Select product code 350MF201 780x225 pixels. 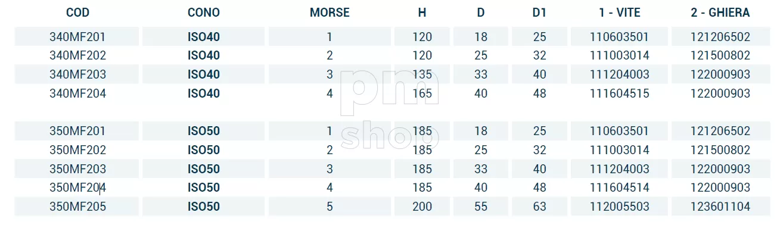pyautogui.click(x=77, y=131)
